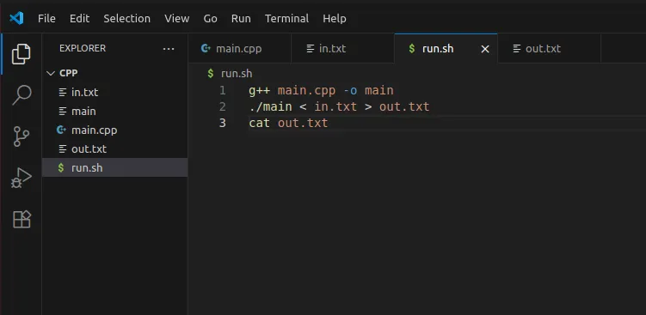Open the Selection menu

pos(127,19)
